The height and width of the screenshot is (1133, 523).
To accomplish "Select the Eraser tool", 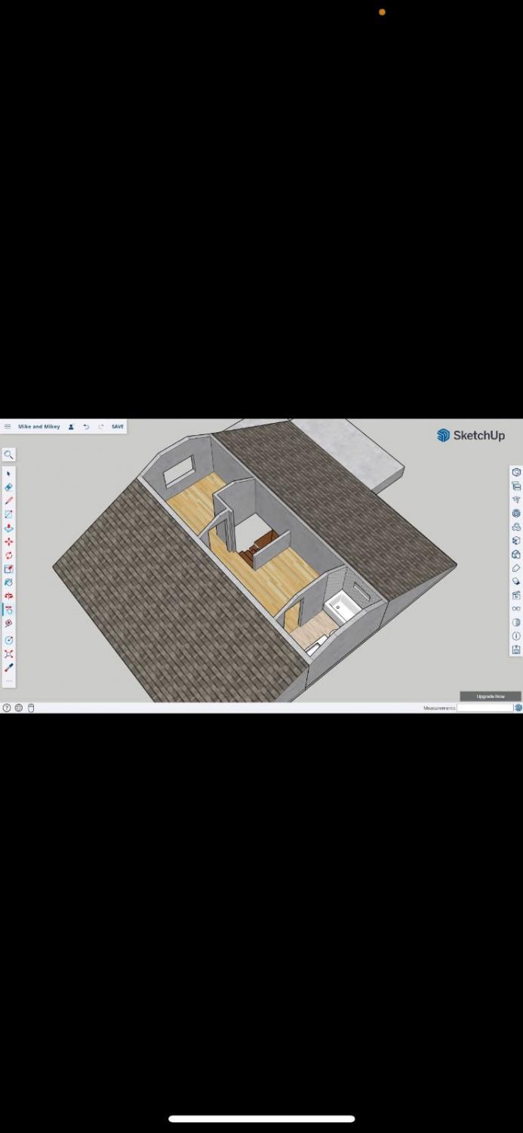I will click(9, 487).
